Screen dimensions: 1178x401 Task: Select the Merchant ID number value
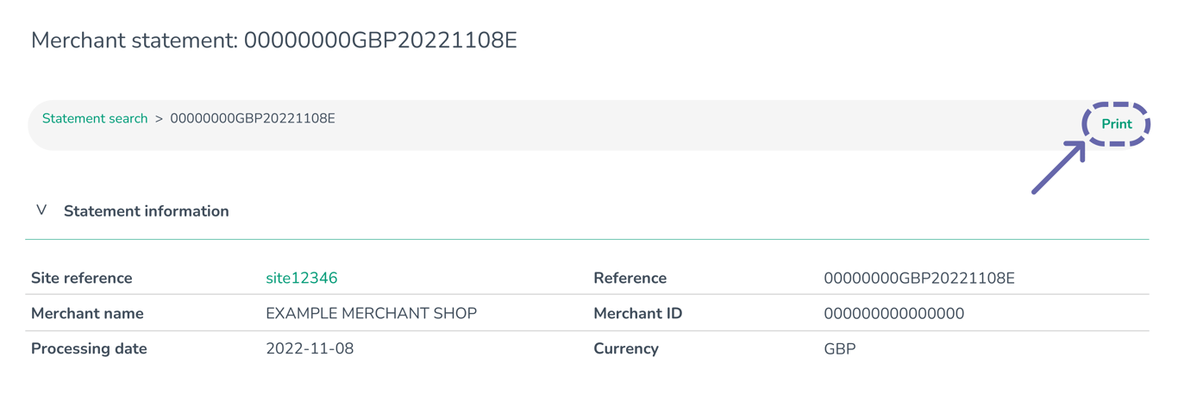tap(893, 314)
